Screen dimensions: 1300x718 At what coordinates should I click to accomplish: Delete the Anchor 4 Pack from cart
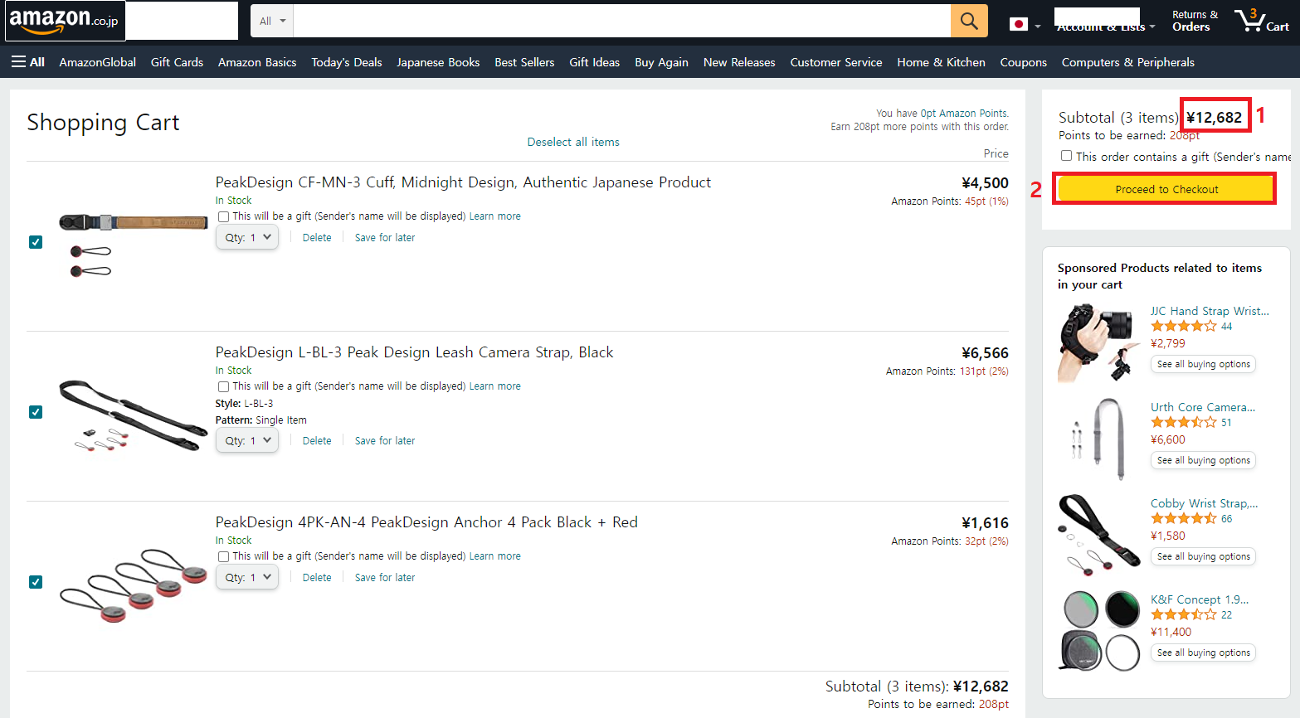[x=317, y=577]
